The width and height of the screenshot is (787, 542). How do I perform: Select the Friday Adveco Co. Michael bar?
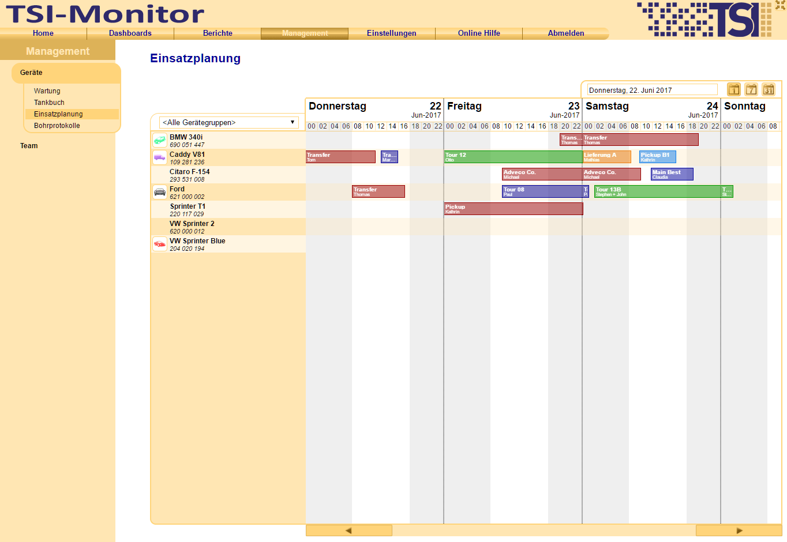click(x=542, y=174)
